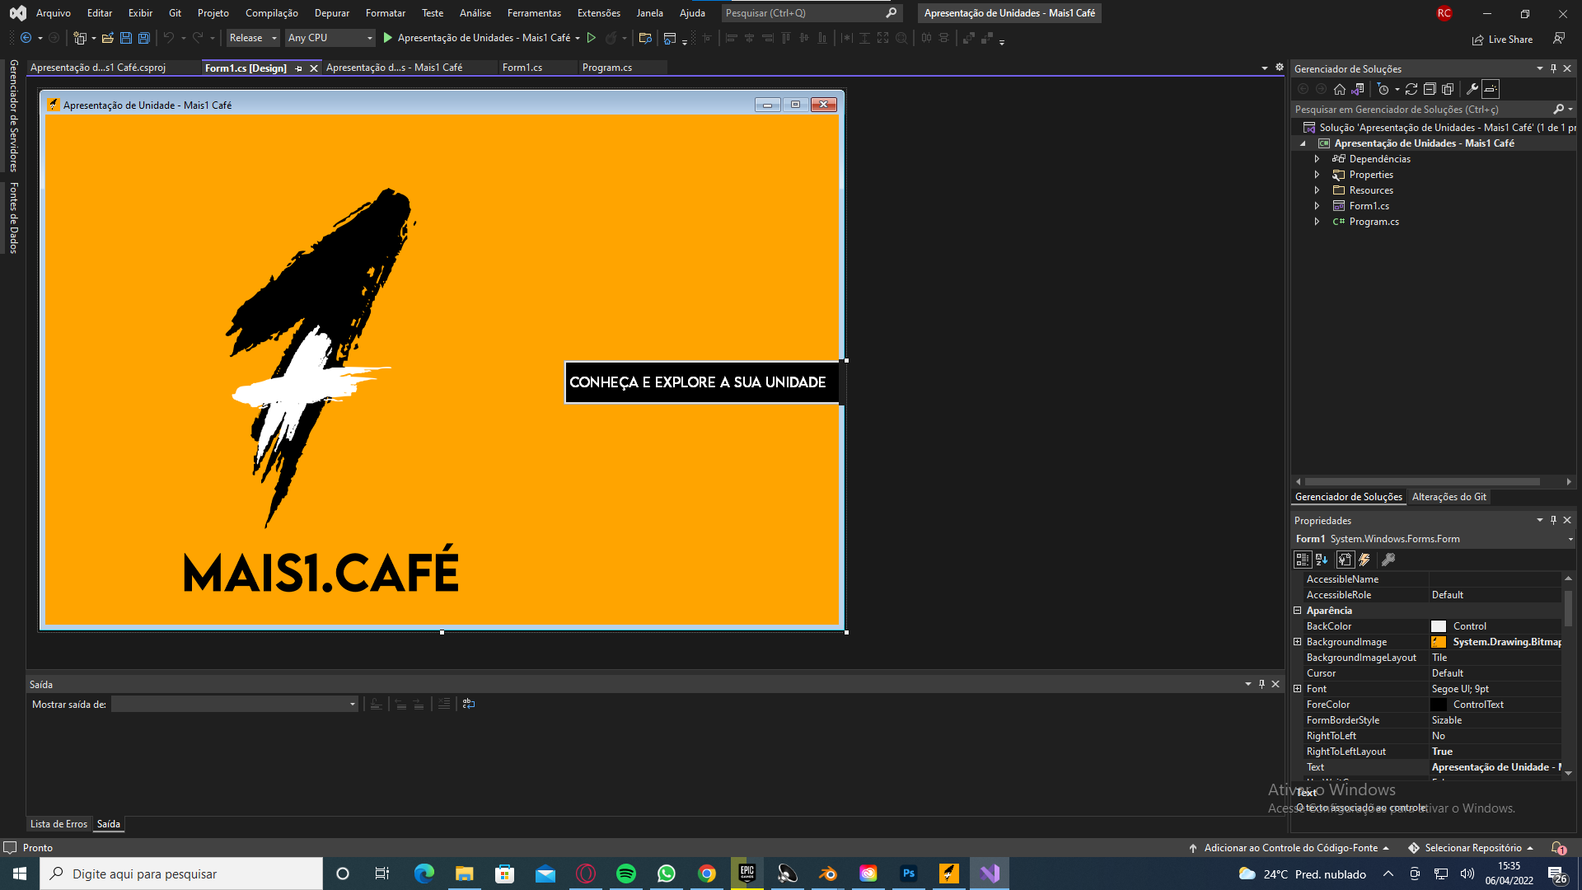Click the Windows Start button
Image resolution: width=1582 pixels, height=890 pixels.
(20, 874)
